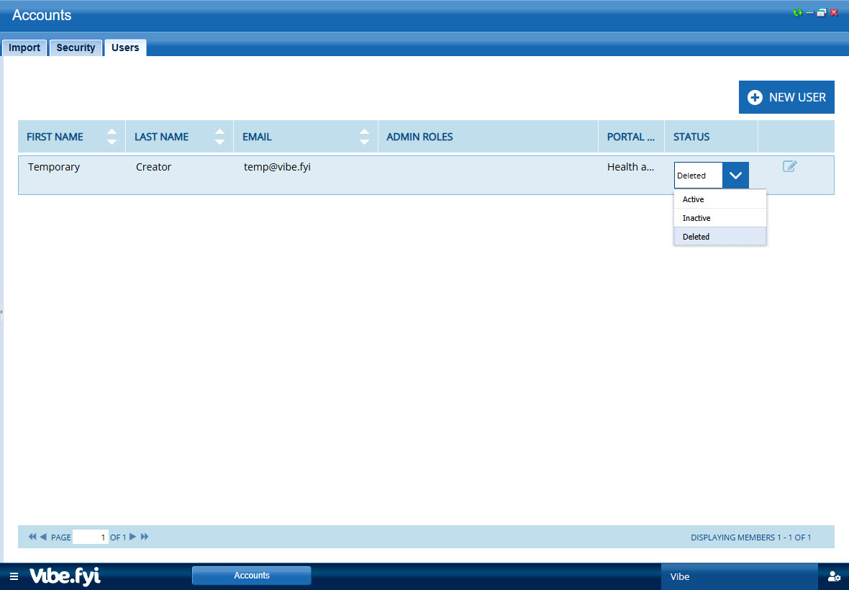
Task: Click the Vibe.fyi logo
Action: coord(65,576)
